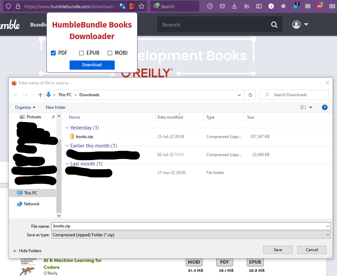This screenshot has width=337, height=276.
Task: Open the recent locations dropdown arrow
Action: [33, 95]
